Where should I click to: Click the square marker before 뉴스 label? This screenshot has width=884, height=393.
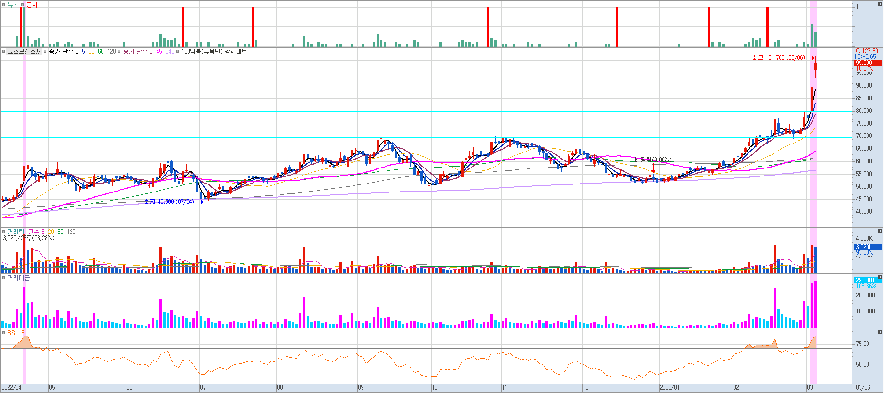click(x=4, y=5)
